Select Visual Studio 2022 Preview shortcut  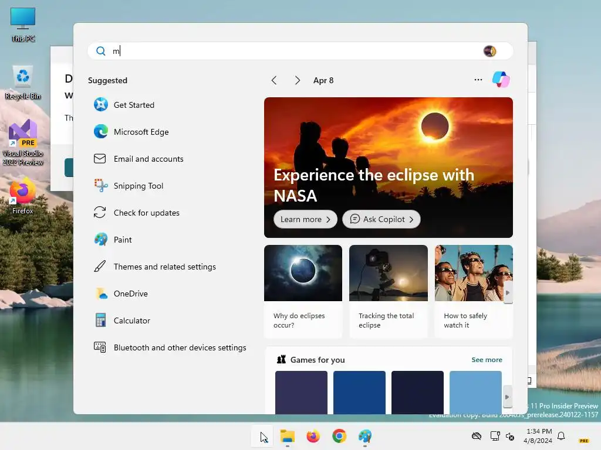pyautogui.click(x=23, y=142)
